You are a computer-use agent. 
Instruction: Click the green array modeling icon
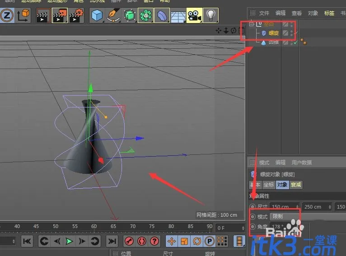[x=145, y=15]
